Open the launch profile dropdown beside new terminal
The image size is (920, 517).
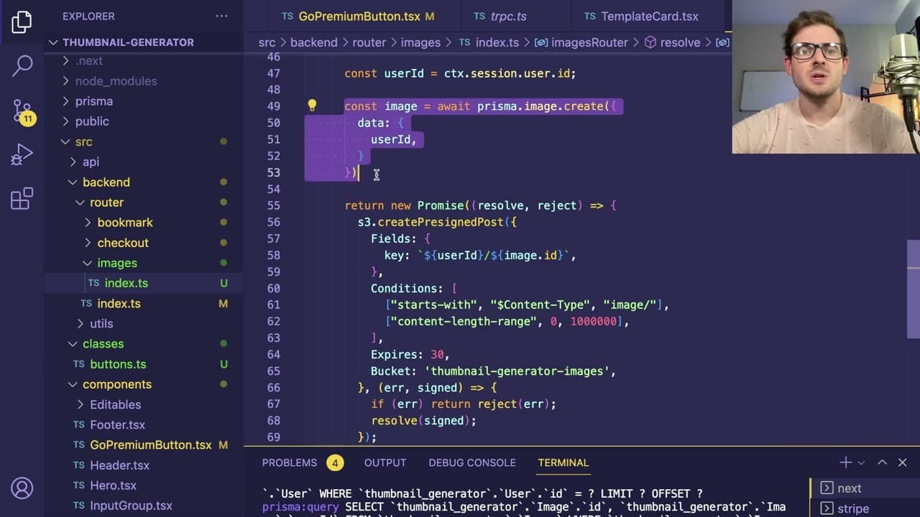coord(861,462)
